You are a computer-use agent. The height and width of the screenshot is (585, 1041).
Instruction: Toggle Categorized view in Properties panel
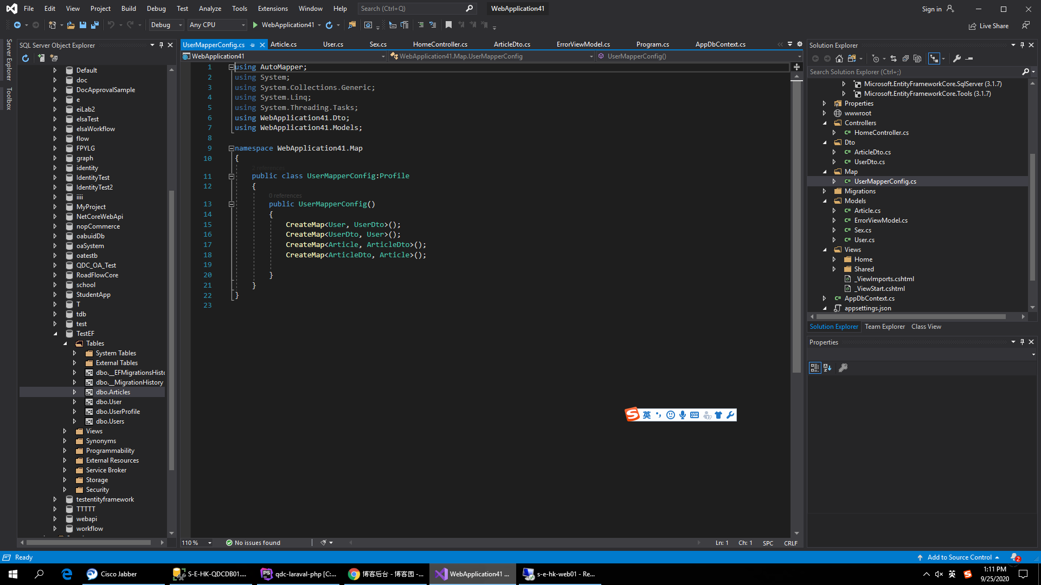point(814,368)
